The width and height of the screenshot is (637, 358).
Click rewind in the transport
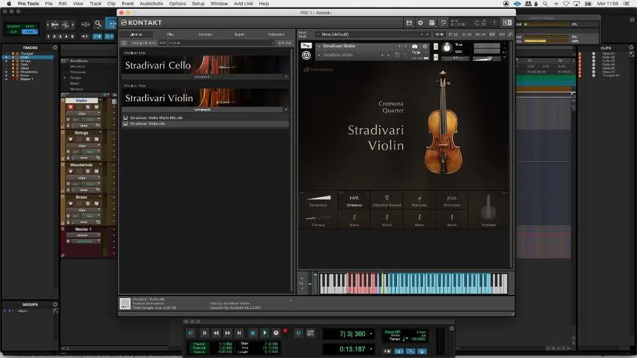click(216, 333)
